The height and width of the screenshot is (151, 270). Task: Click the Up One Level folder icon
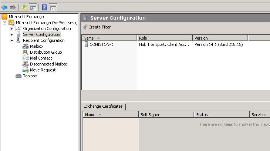coord(24,7)
